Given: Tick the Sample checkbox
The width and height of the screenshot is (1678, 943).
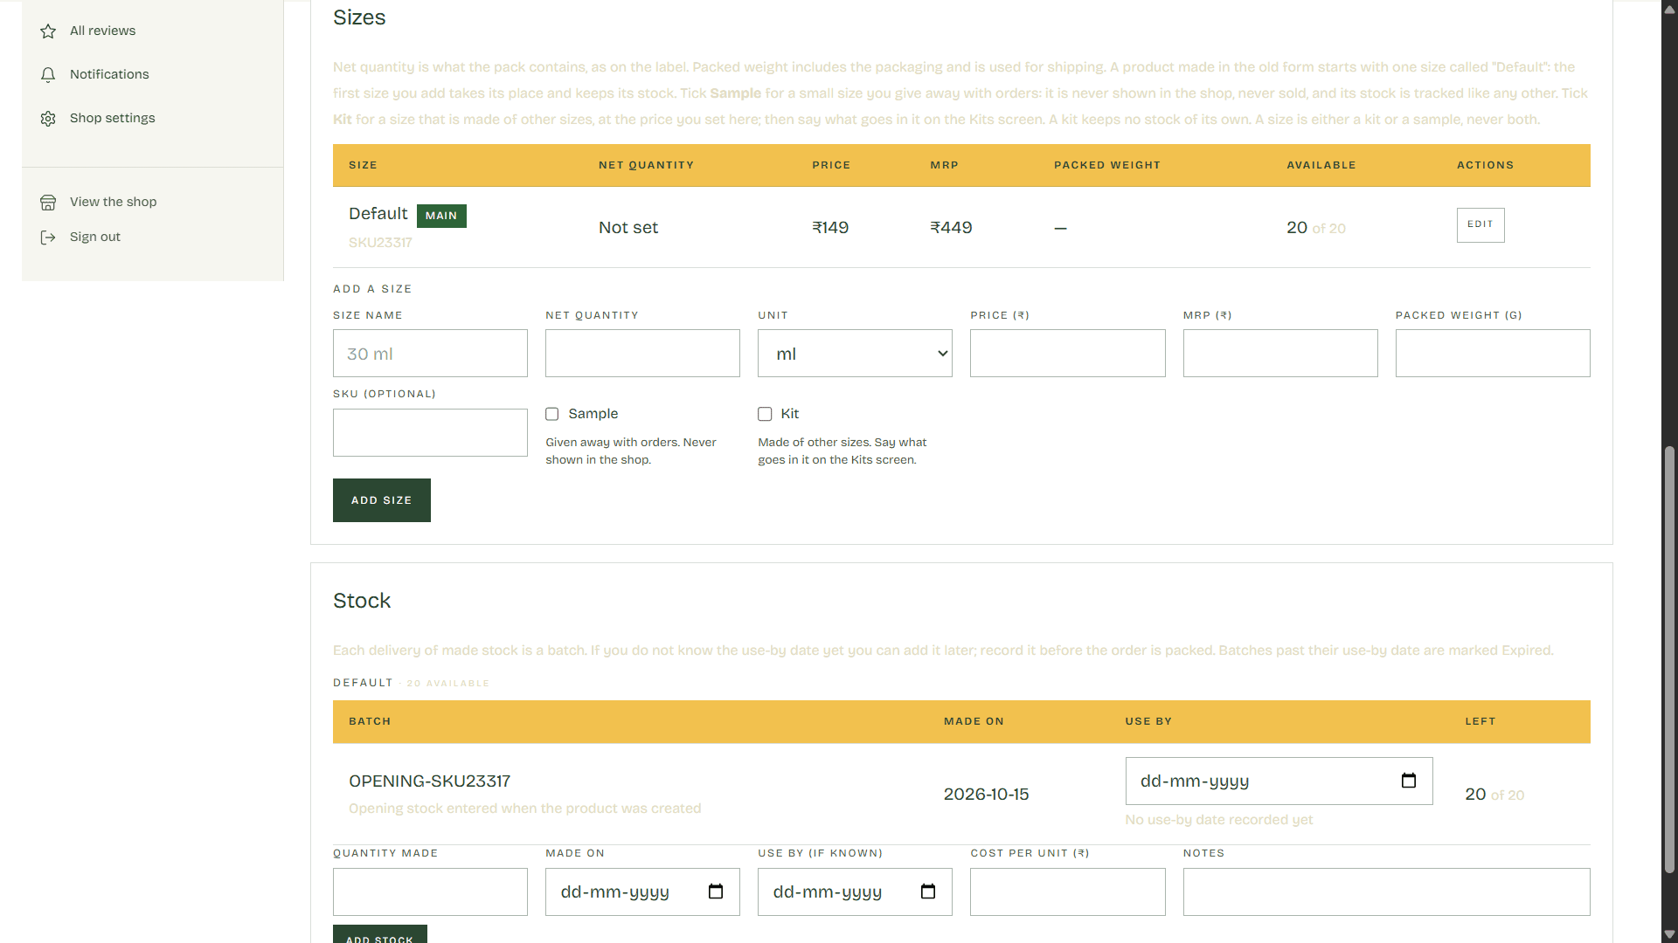Looking at the screenshot, I should (x=552, y=414).
